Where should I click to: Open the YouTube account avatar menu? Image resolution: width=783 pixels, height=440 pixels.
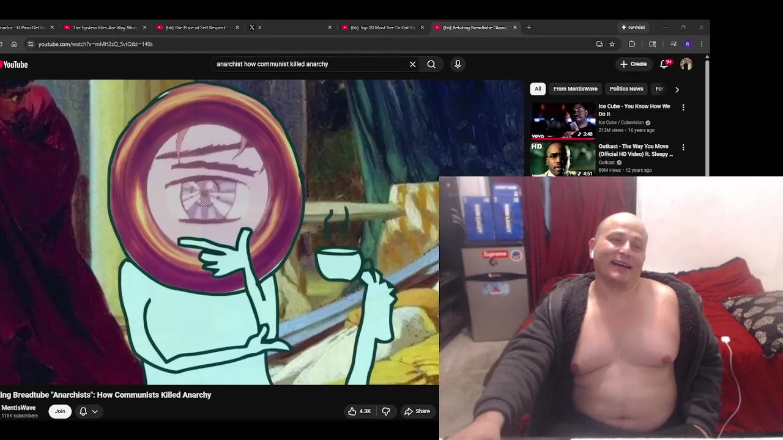click(x=686, y=64)
